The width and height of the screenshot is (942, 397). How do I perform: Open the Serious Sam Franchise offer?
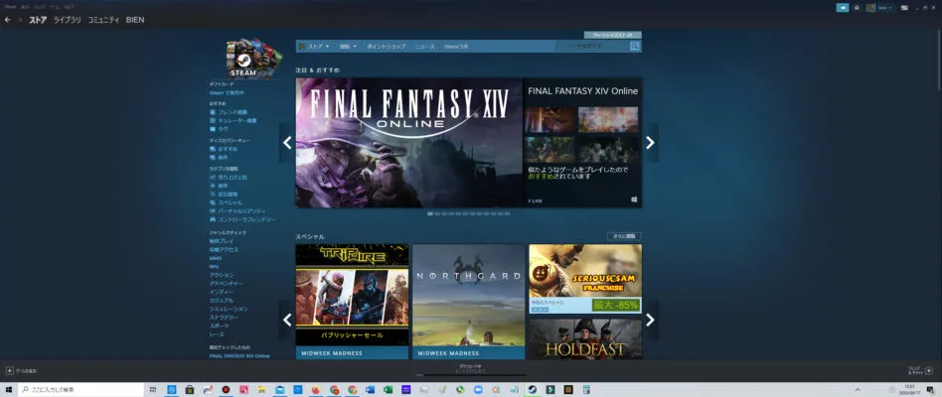point(585,279)
